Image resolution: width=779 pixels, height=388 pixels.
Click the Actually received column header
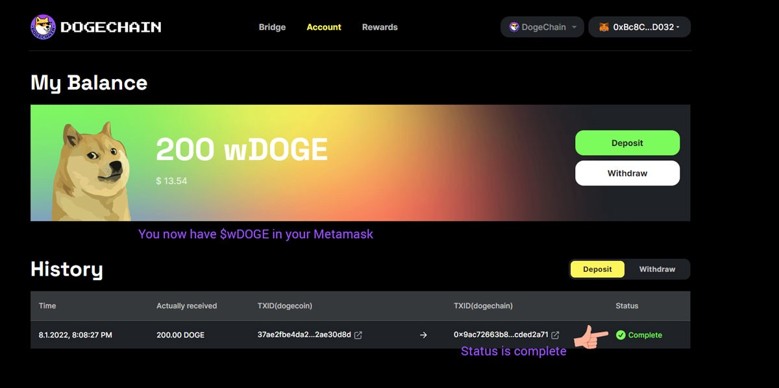187,306
